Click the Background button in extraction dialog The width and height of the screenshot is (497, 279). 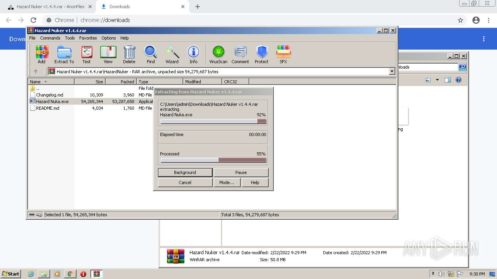click(x=185, y=172)
